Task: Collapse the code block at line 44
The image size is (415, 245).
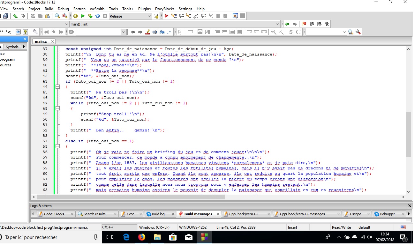Action: [x=57, y=86]
